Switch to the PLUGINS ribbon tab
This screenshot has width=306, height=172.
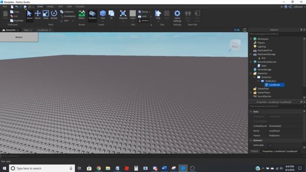[80, 7]
